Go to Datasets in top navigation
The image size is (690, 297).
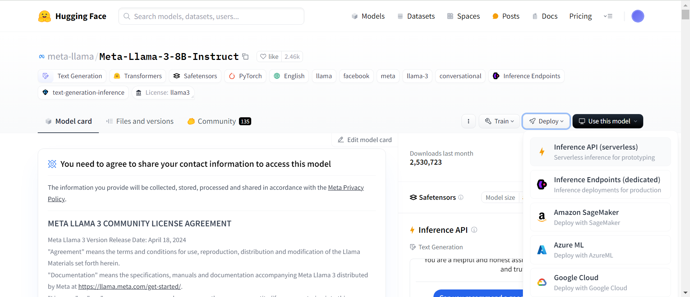(416, 16)
